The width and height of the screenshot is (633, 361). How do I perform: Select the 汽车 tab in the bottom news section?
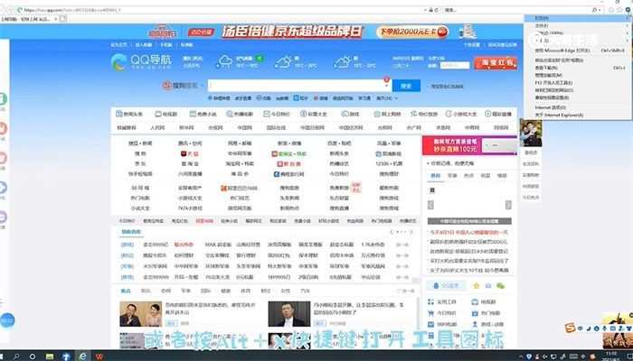(x=306, y=291)
